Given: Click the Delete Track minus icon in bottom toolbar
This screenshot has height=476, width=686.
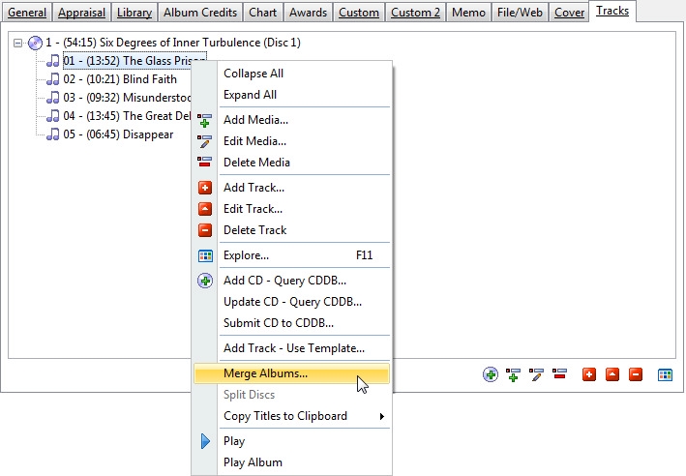Looking at the screenshot, I should [636, 374].
